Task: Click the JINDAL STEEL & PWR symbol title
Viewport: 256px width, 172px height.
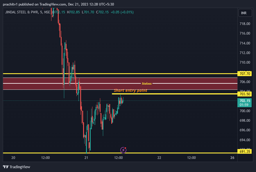Action: [x=27, y=12]
